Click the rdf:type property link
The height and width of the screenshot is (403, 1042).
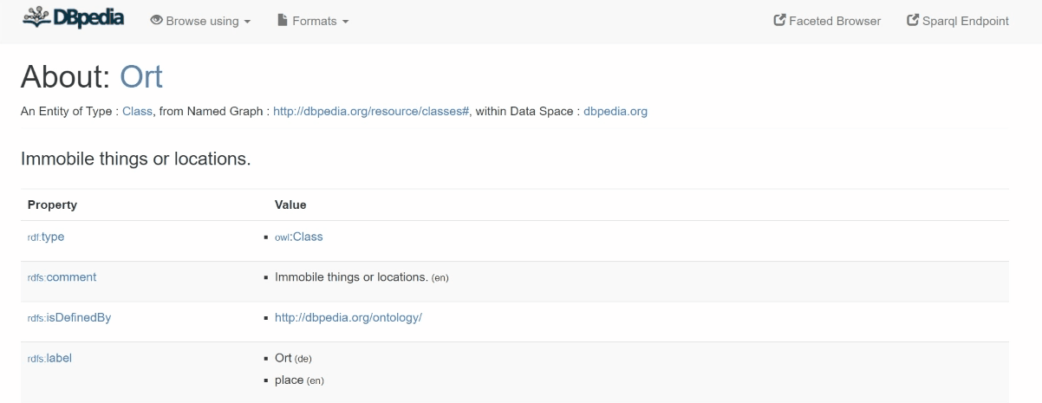tap(46, 237)
